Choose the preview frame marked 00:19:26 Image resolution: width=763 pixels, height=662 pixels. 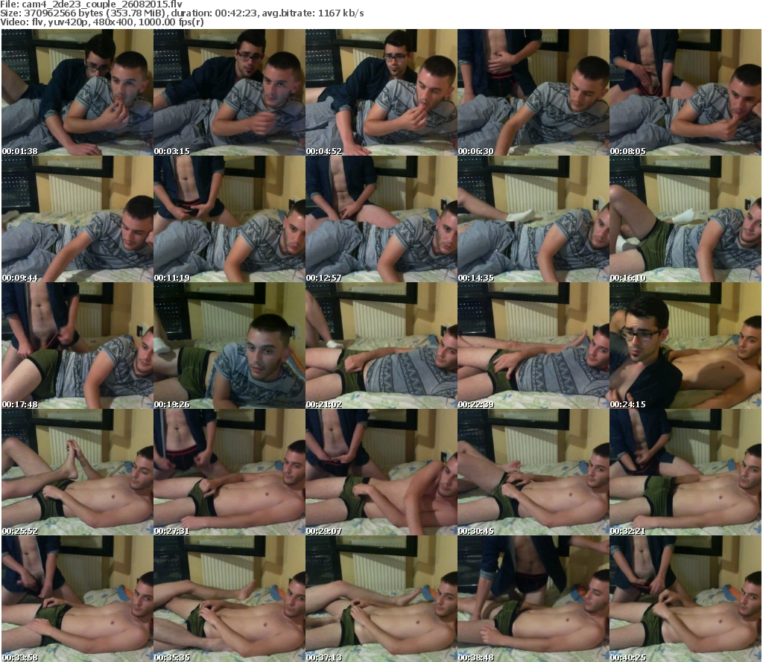pyautogui.click(x=229, y=346)
